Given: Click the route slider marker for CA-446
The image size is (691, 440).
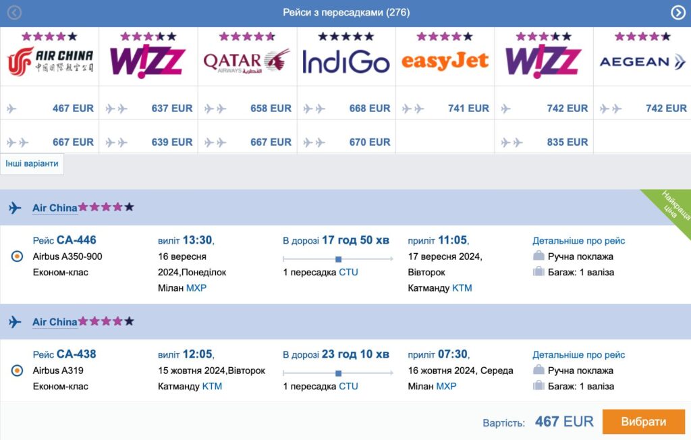Looking at the screenshot, I should click(x=338, y=258).
